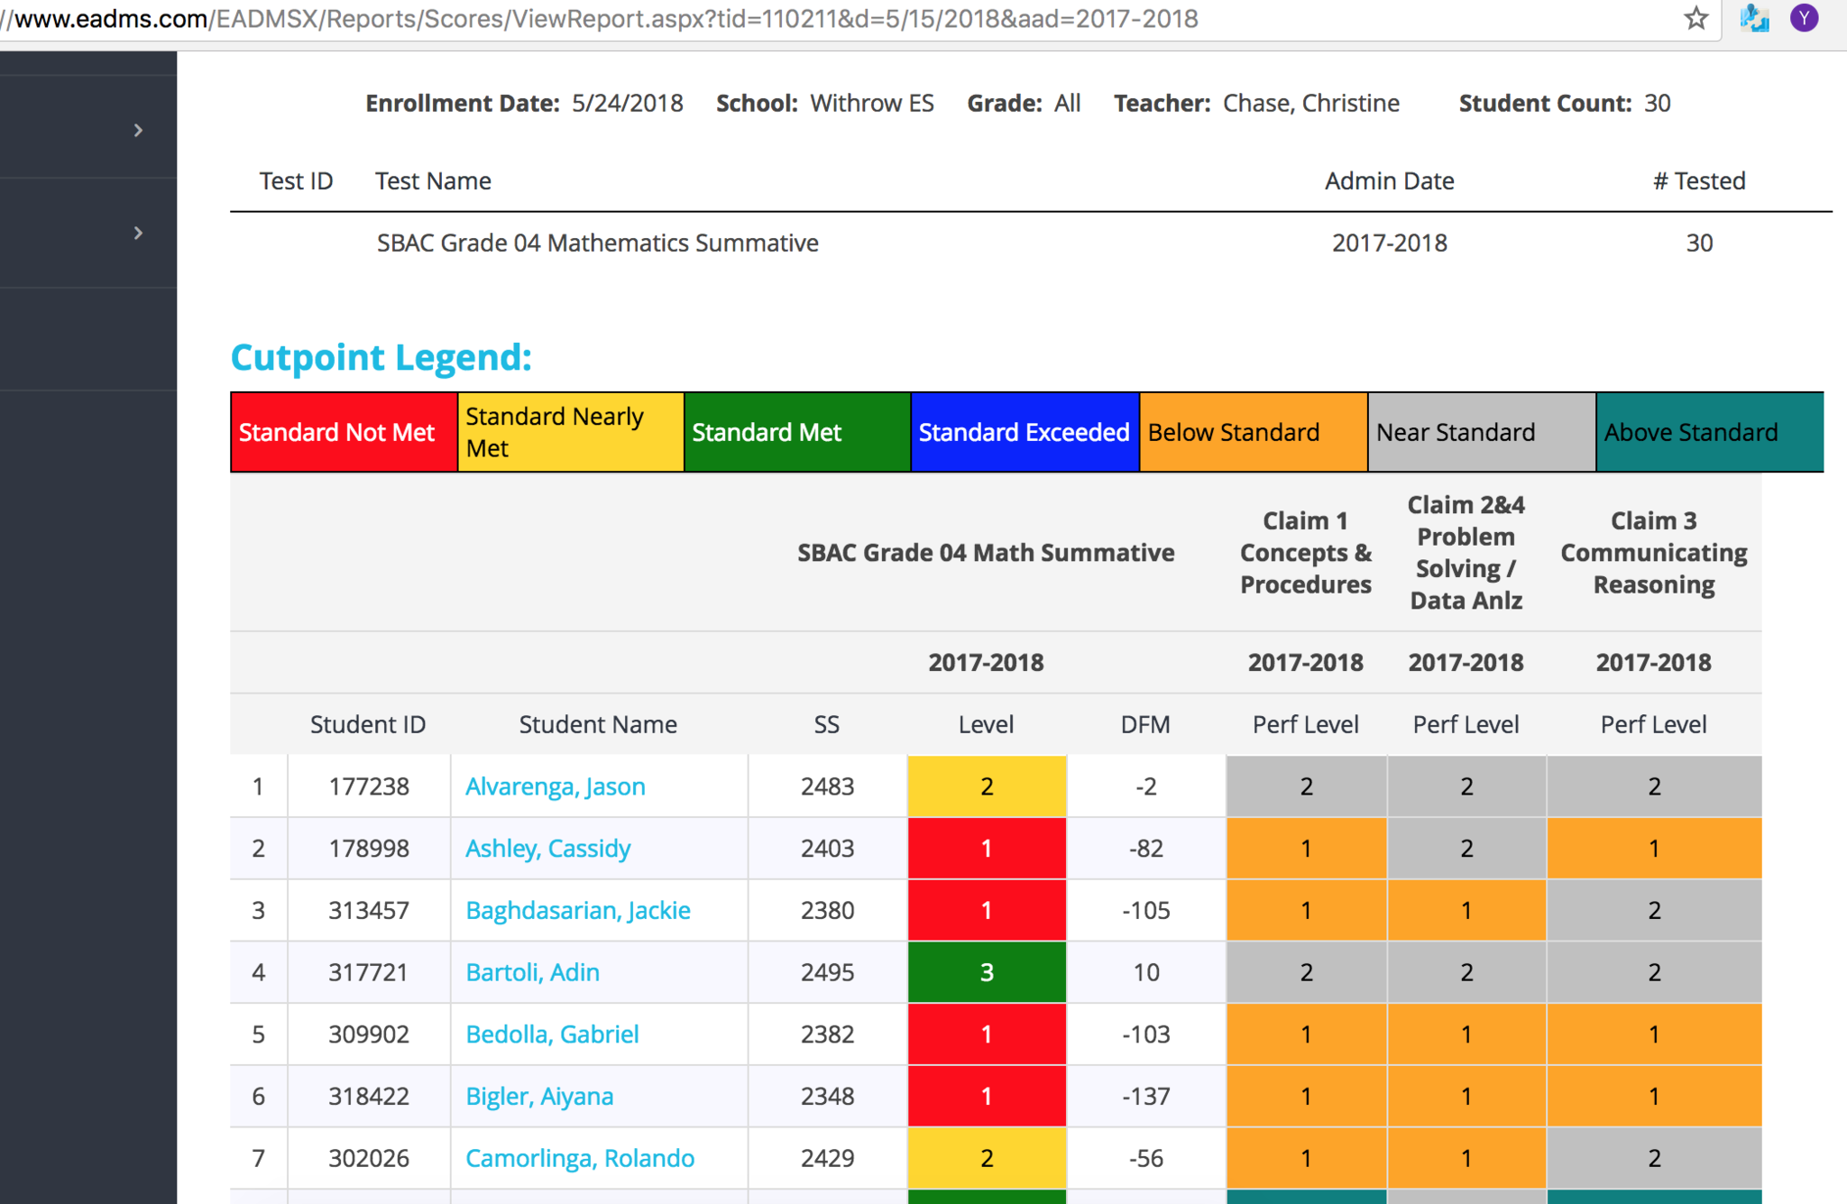
Task: Open Bigler, Aiyana student link
Action: pos(539,1097)
